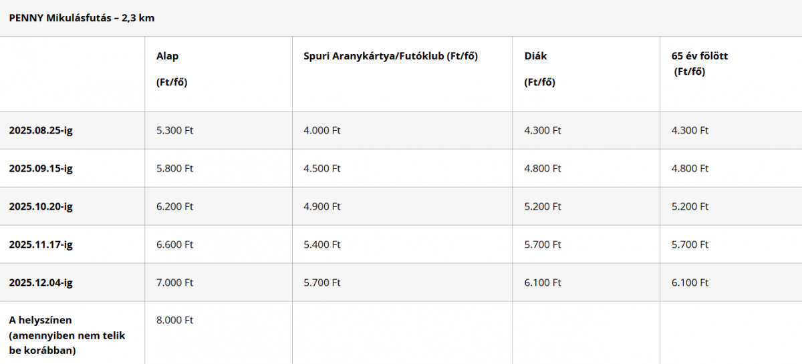
Task: Click 65 év fölött price in 2025.12.04-ig row
Action: click(690, 283)
